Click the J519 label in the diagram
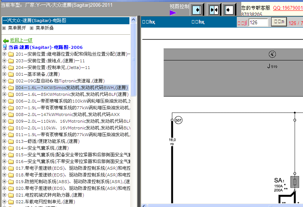Screen dimensions: 303x207 pyautogui.click(x=272, y=66)
